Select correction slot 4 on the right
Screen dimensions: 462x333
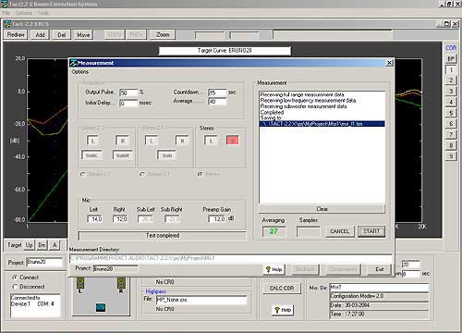click(451, 102)
